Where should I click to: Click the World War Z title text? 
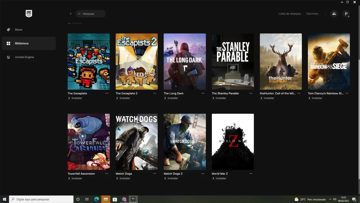220,174
